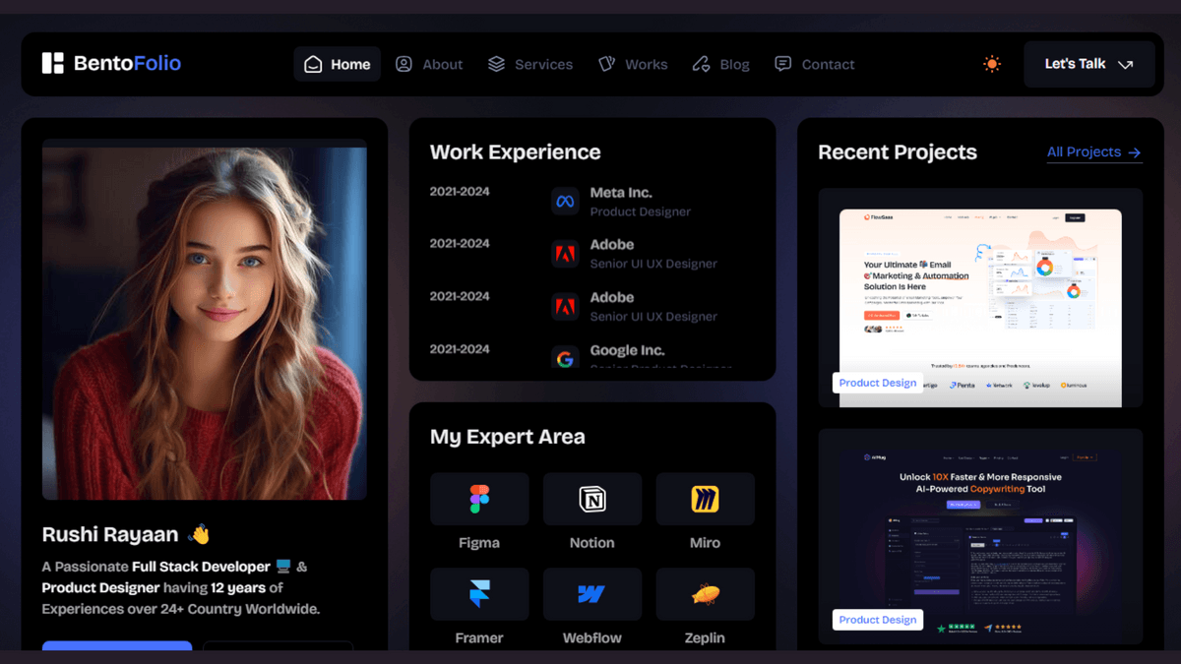This screenshot has height=664, width=1181.
Task: Navigate to the Works page
Action: coord(633,64)
